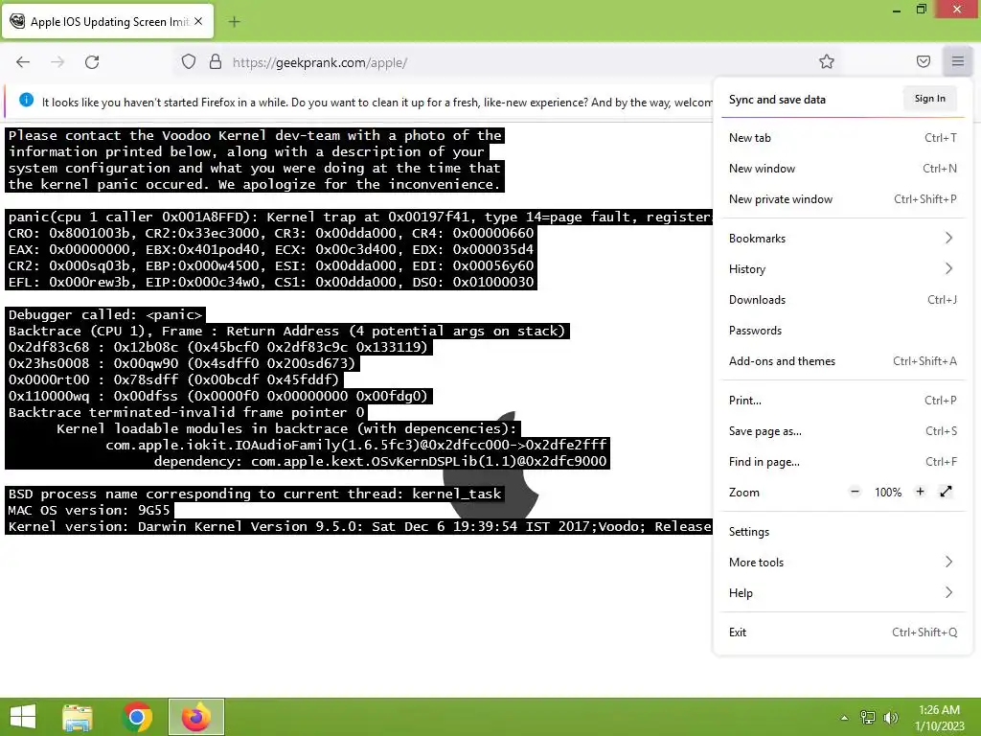Reset zoom by clicking 100%

coord(888,493)
